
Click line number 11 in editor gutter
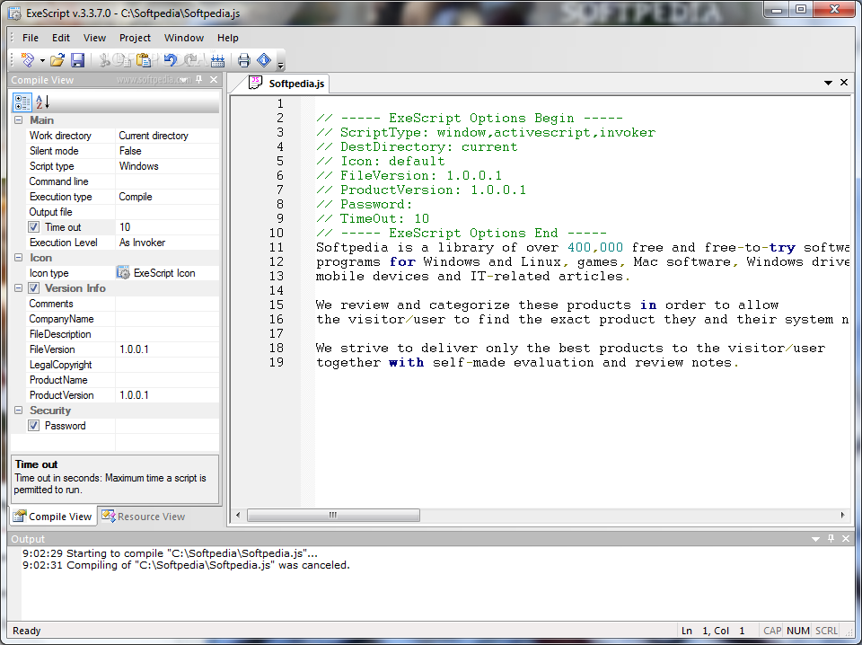tap(276, 247)
